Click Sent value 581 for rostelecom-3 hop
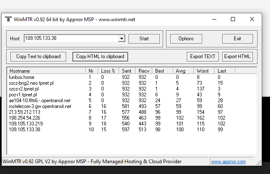Image resolution: width=270 pixels, height=174 pixels. [126, 106]
